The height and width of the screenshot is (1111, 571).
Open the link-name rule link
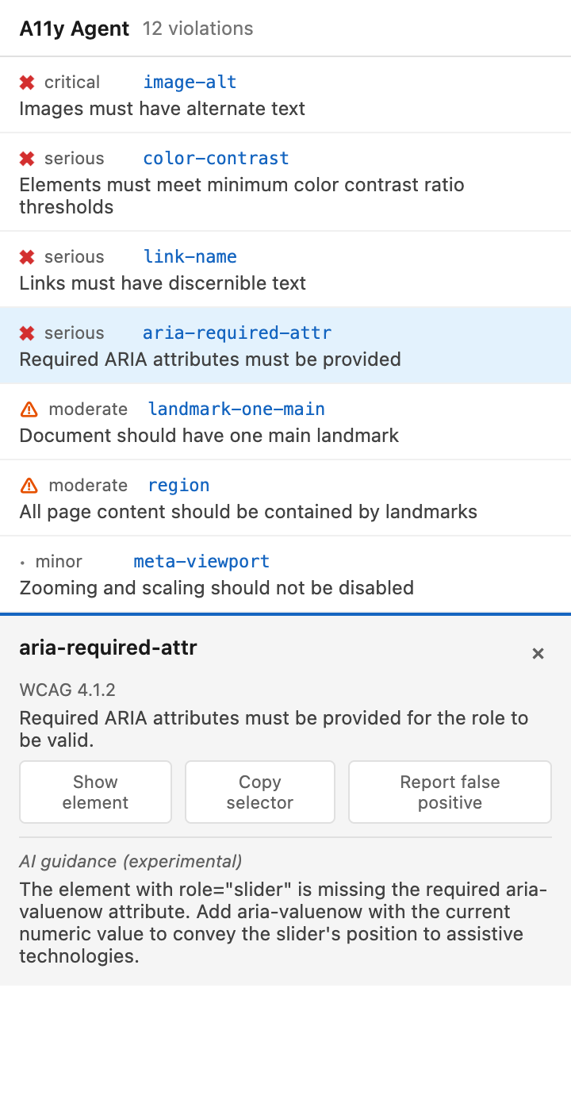190,256
